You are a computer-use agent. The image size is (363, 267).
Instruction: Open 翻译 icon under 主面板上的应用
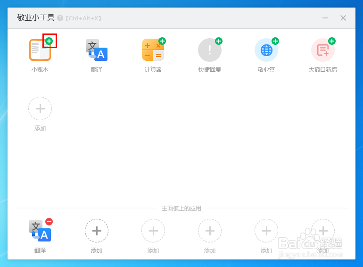point(40,231)
